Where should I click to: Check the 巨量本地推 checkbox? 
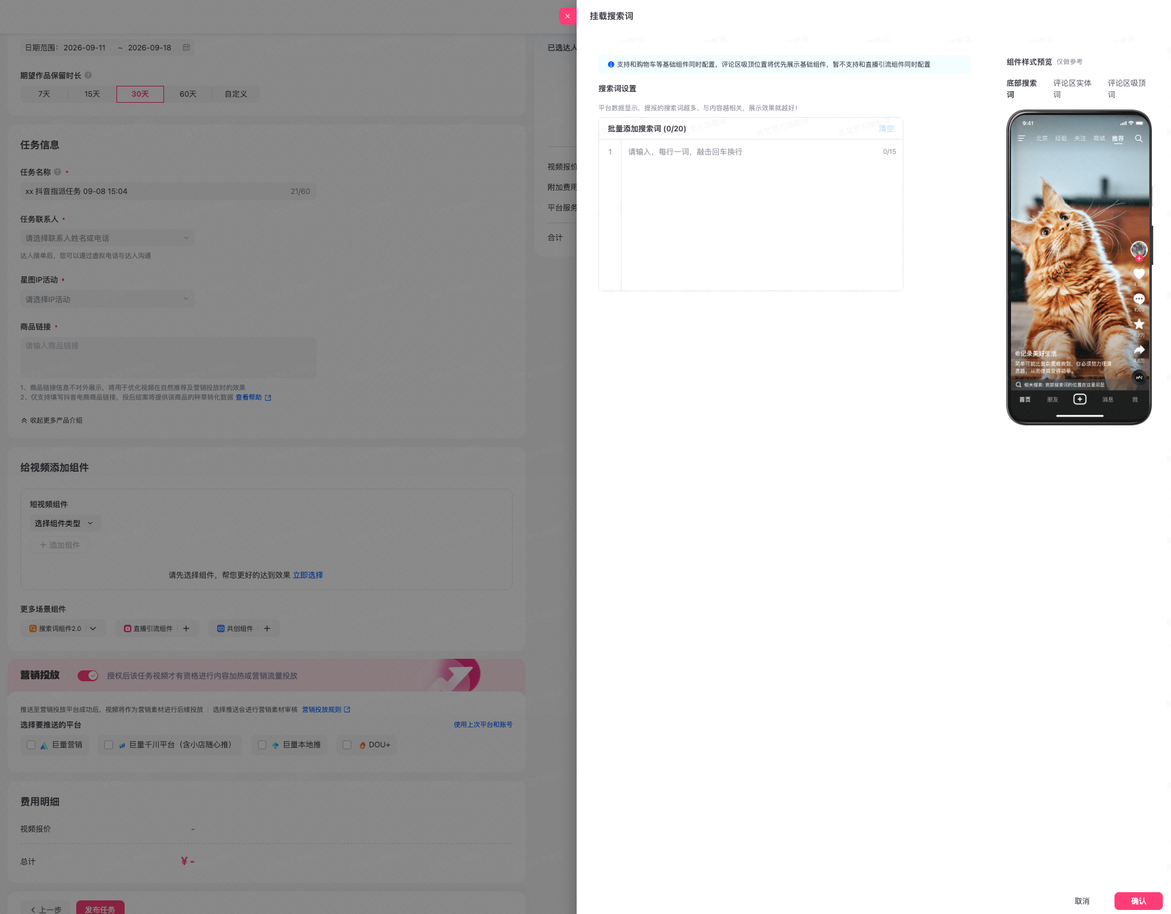pyautogui.click(x=262, y=745)
